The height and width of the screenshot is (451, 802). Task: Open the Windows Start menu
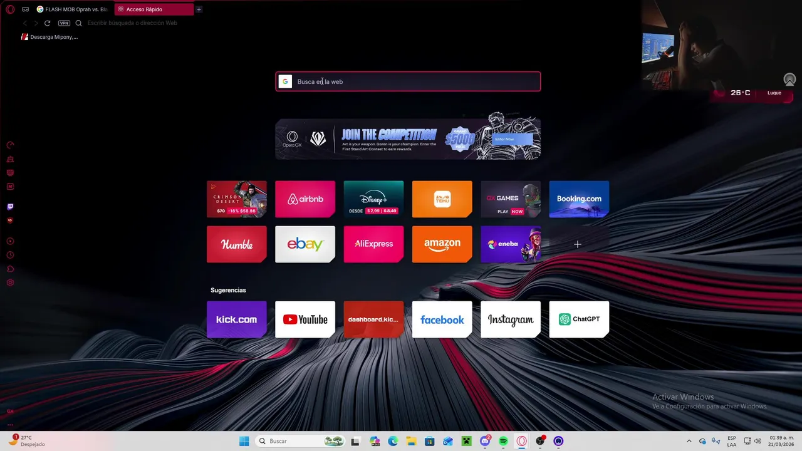click(244, 441)
